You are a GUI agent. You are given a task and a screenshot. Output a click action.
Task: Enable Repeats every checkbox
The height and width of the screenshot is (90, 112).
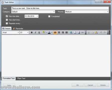pyautogui.click(x=7, y=23)
